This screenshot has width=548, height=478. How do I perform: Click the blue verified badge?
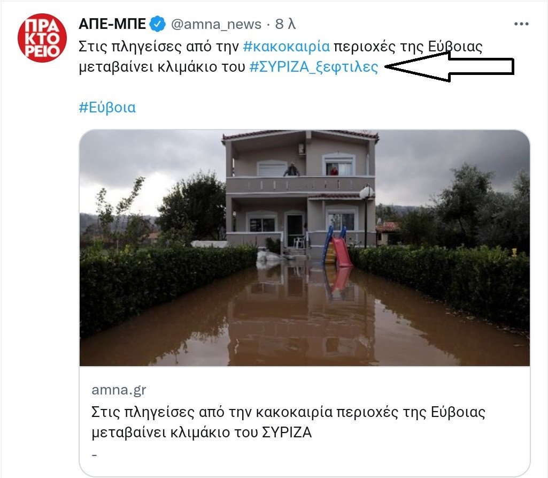158,24
